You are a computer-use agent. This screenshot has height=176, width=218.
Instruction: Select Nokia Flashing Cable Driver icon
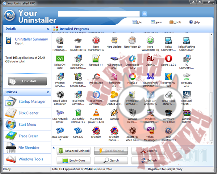pos(186,40)
